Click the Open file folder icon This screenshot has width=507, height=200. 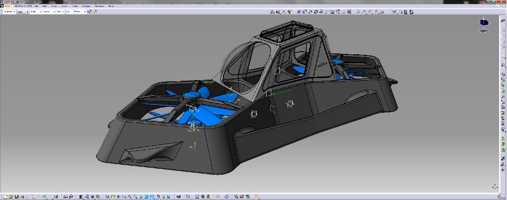tap(11, 196)
